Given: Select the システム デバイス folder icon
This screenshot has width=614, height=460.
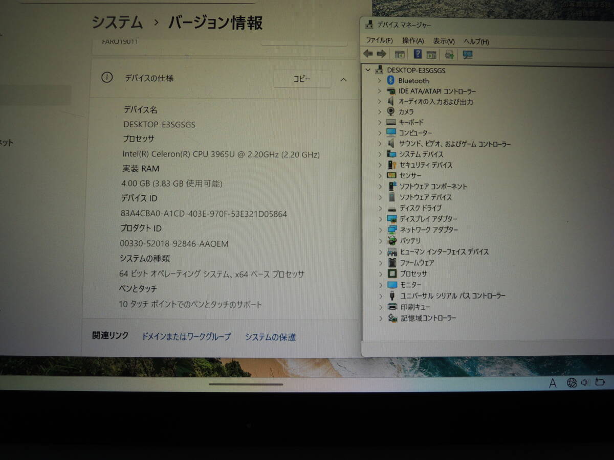Looking at the screenshot, I should (391, 154).
